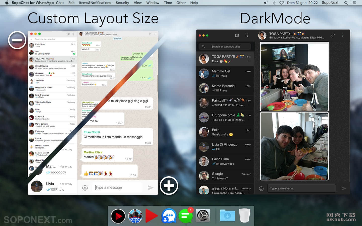This screenshot has height=226, width=362.
Task: Click paperclip attach icon in dark window
Action: point(333,35)
